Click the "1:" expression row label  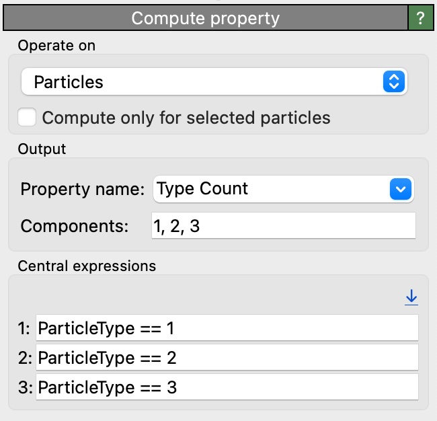[25, 328]
